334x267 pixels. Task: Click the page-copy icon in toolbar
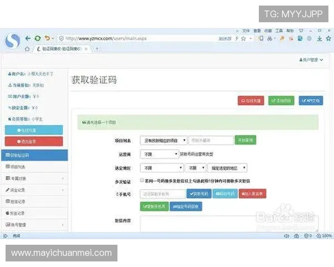click(261, 38)
